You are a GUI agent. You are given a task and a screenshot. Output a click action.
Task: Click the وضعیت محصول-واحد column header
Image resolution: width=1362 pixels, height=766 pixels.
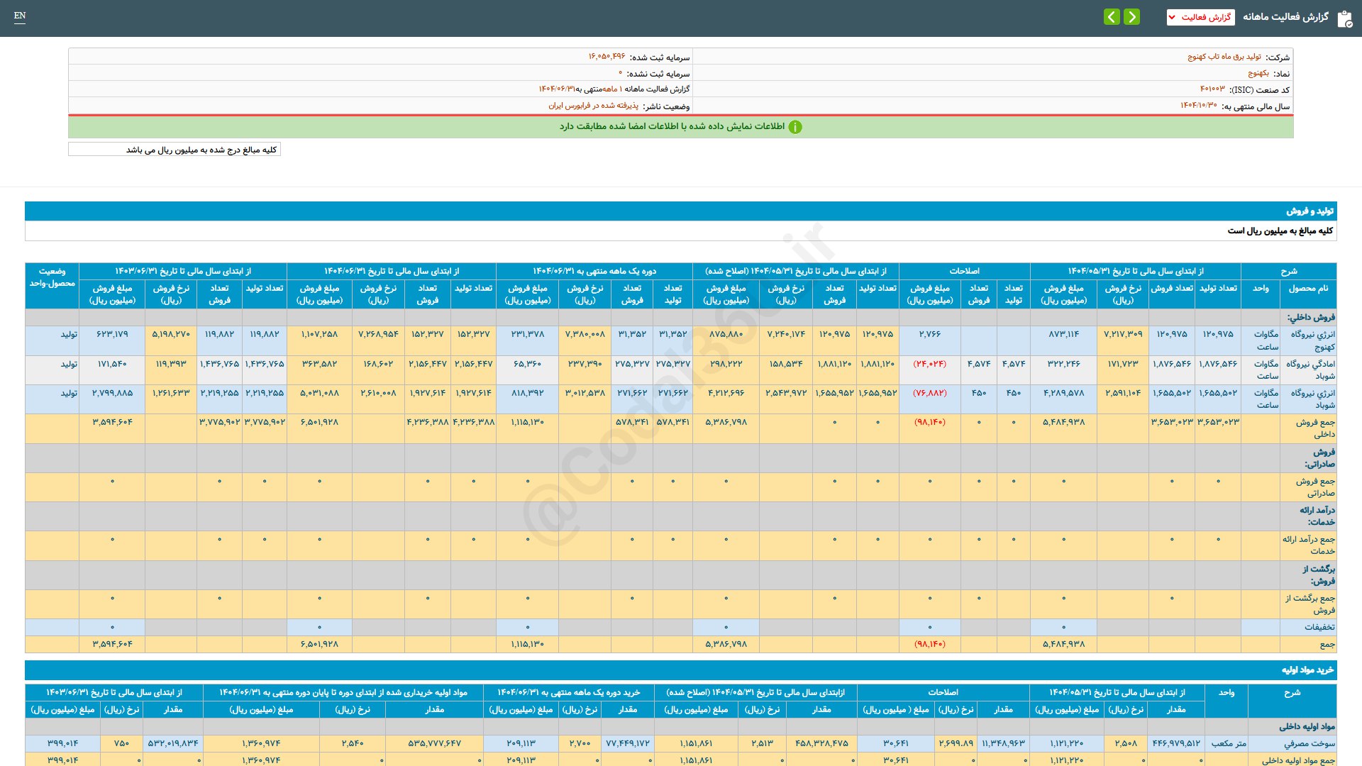pyautogui.click(x=52, y=277)
